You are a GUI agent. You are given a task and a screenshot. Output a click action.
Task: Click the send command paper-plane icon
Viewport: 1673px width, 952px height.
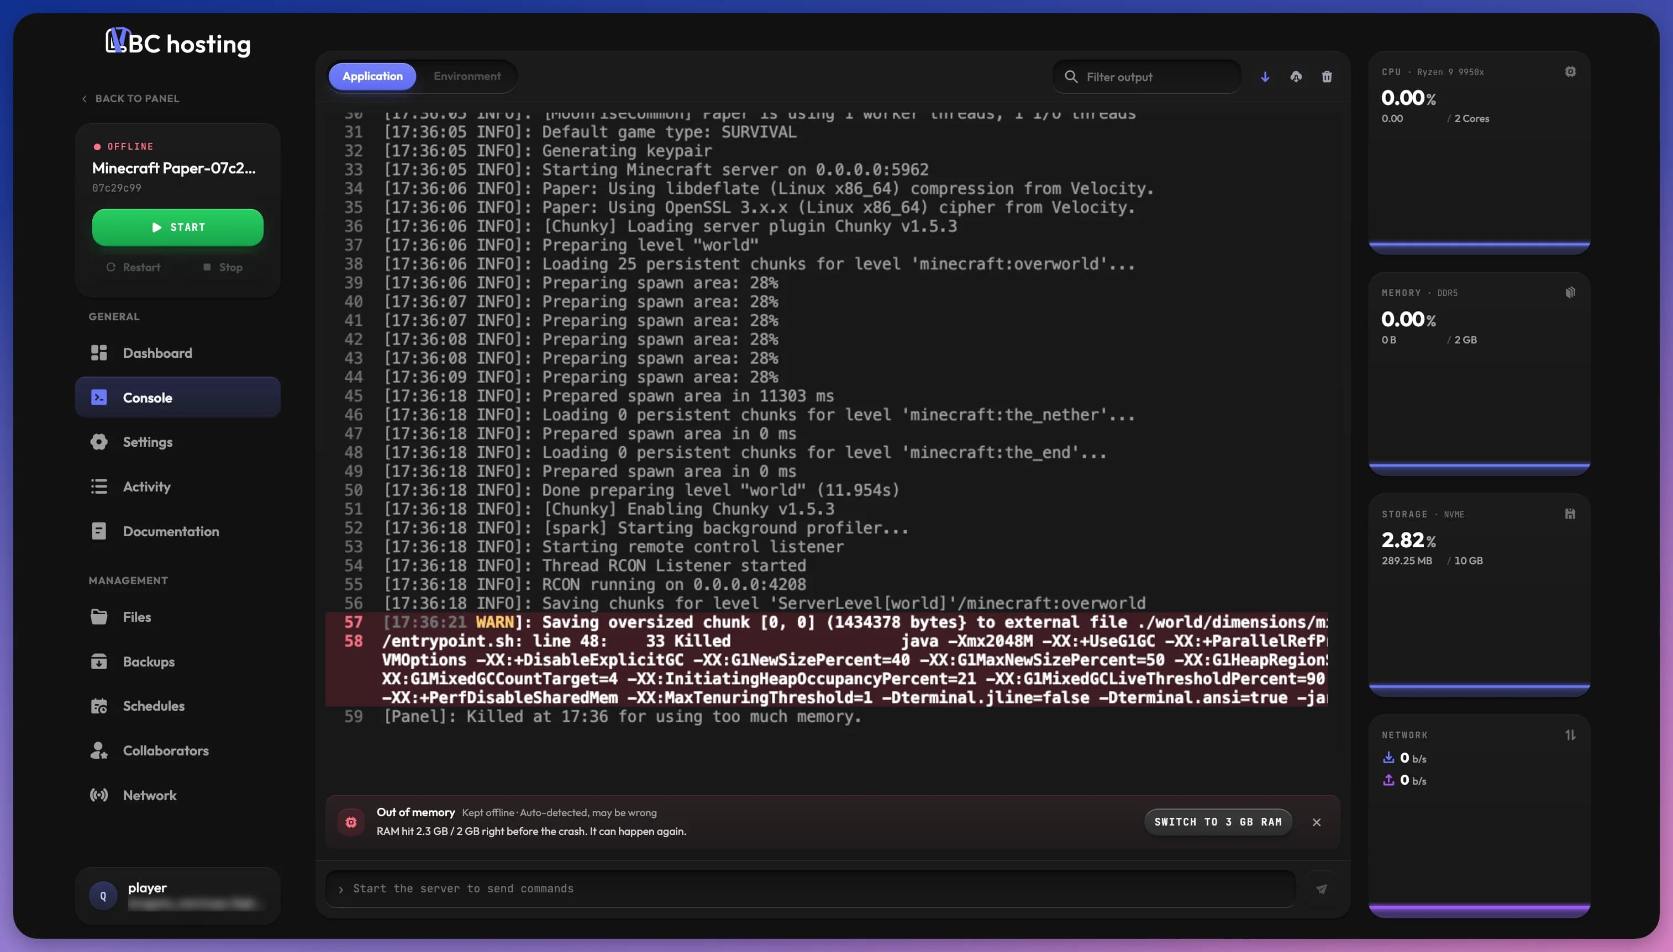pyautogui.click(x=1321, y=888)
